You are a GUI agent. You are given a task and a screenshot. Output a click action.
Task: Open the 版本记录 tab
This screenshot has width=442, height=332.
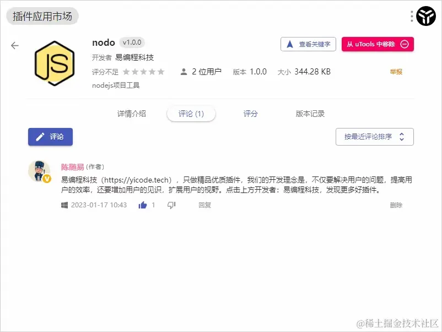(310, 114)
